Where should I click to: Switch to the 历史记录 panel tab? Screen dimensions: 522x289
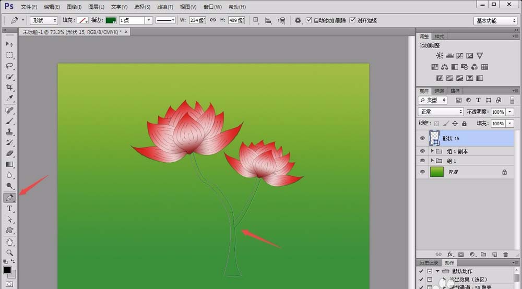[429, 263]
